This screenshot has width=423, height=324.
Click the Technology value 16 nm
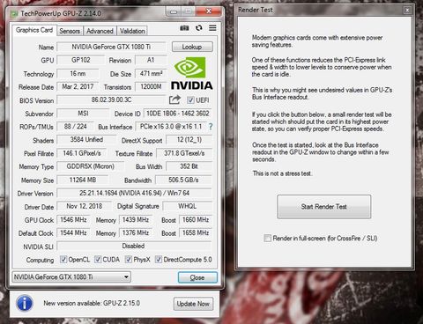click(x=78, y=73)
